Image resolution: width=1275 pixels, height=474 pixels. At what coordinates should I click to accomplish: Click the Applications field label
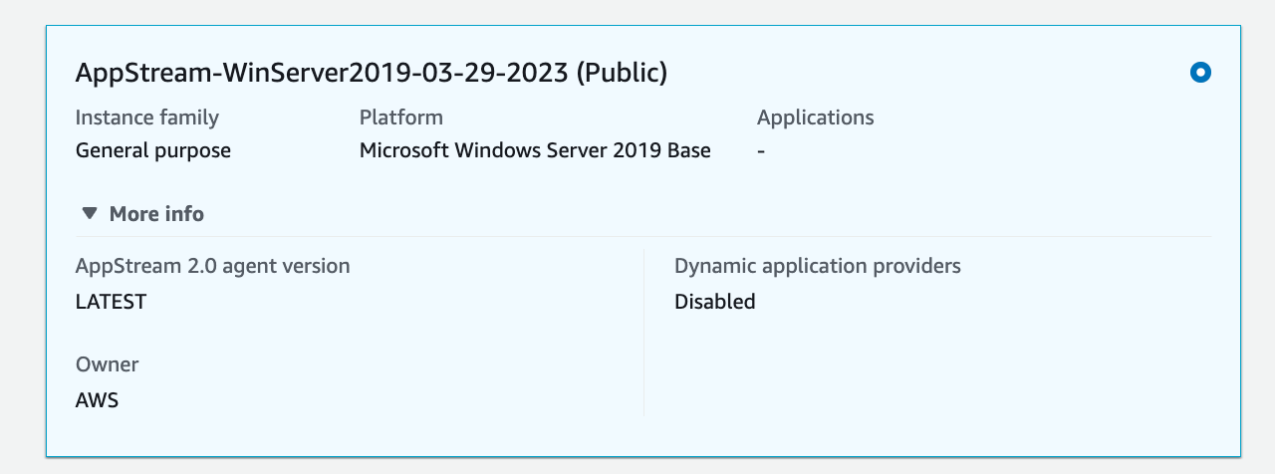tap(815, 118)
